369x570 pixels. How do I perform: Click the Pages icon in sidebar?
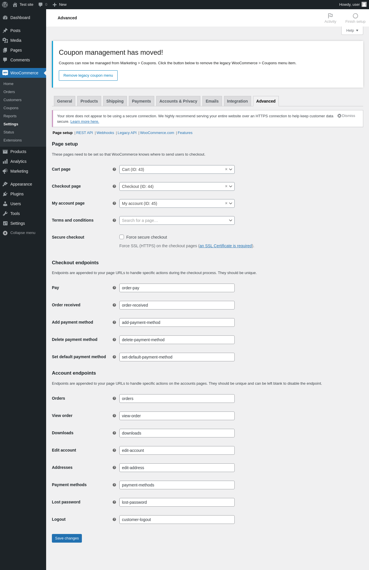pos(5,50)
